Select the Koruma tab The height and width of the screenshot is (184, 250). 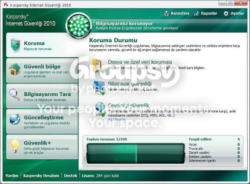pyautogui.click(x=42, y=45)
